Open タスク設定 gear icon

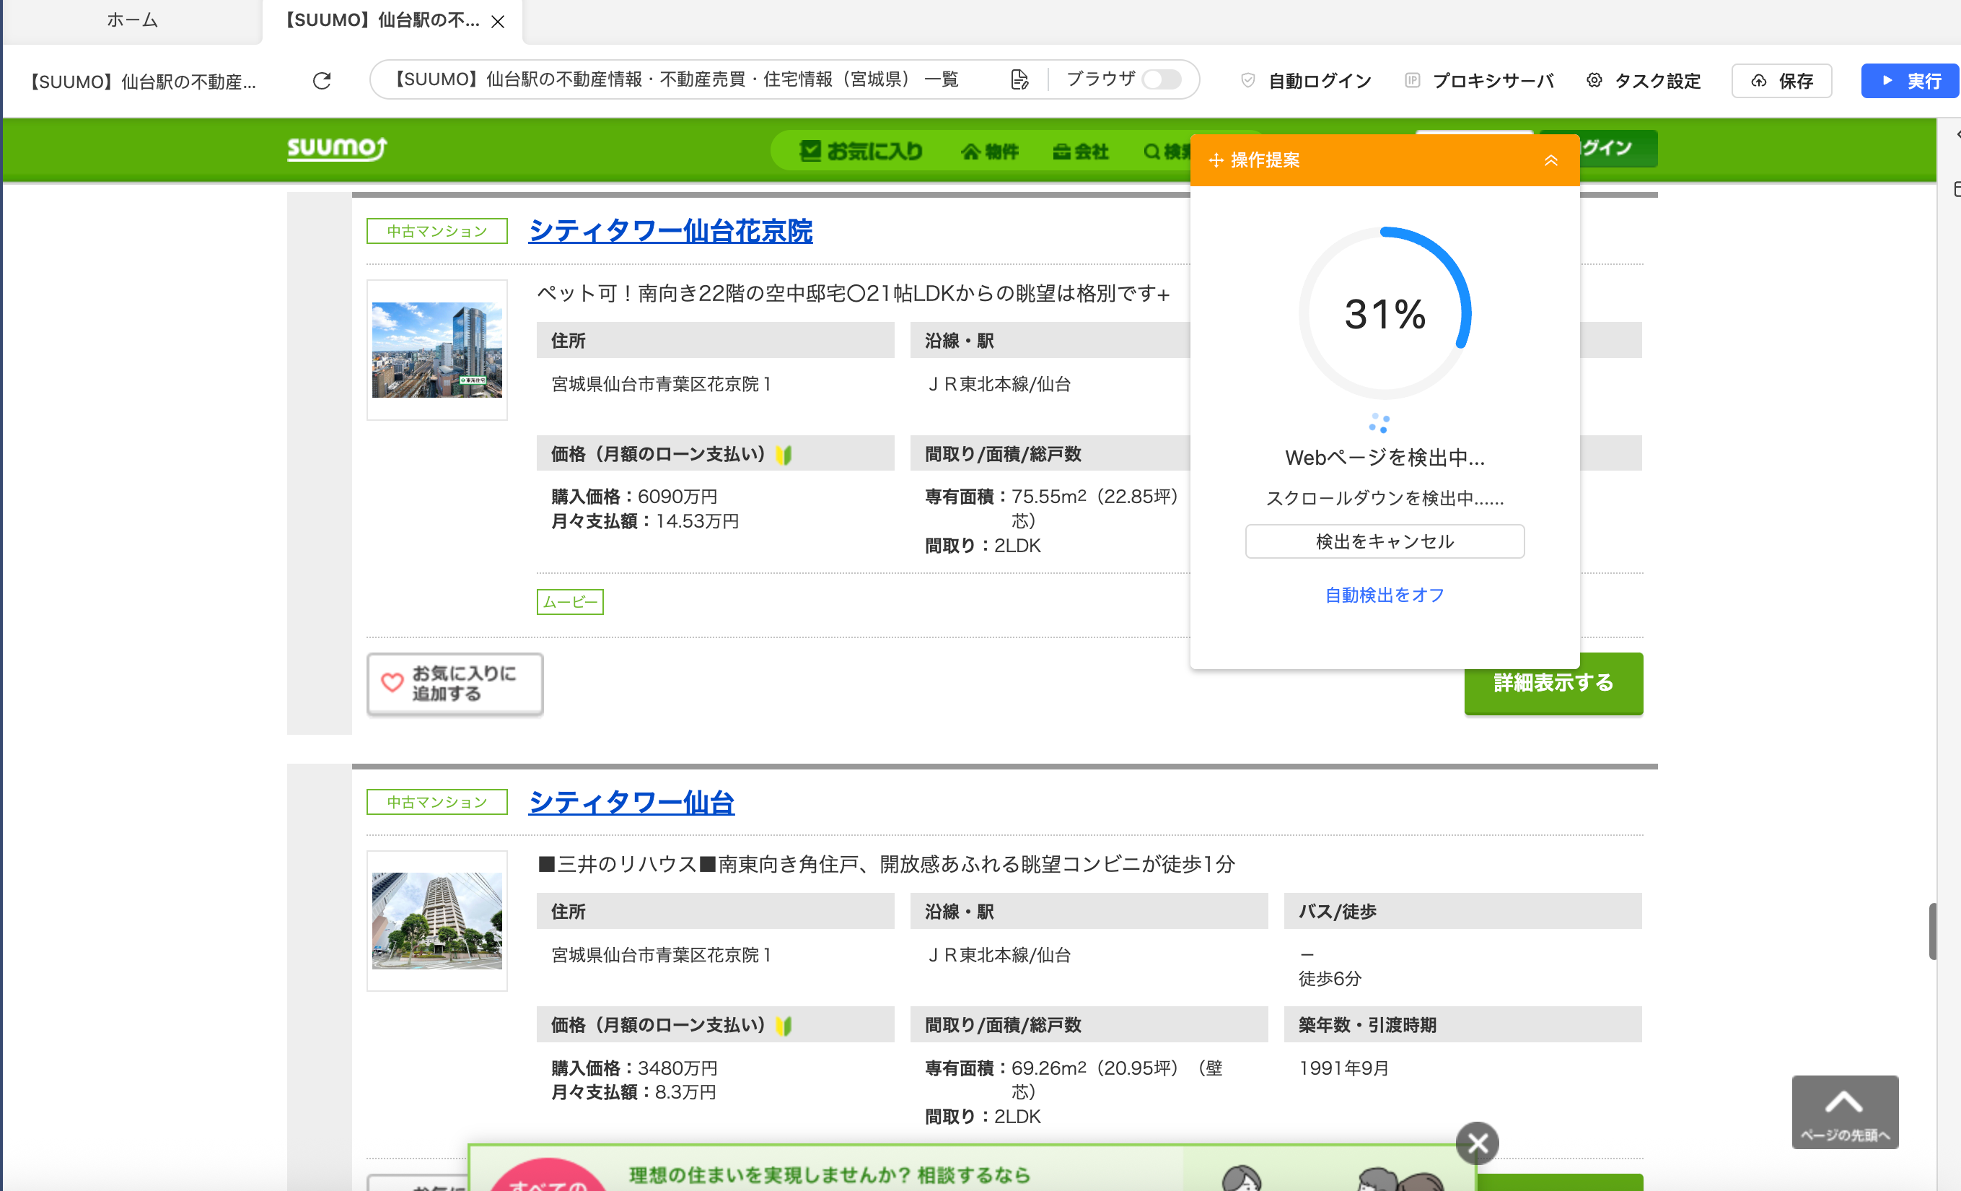point(1594,80)
